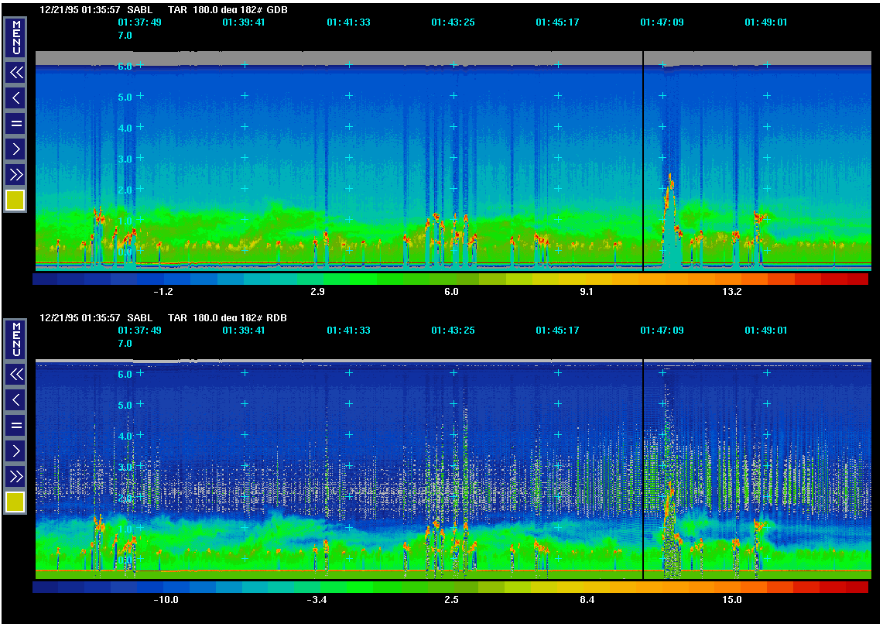Click the double-right arrow in the upper panel

click(x=16, y=173)
